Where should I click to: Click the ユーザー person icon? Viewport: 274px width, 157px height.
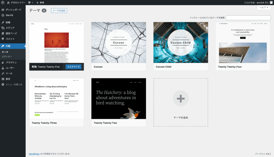pyautogui.click(x=3, y=68)
